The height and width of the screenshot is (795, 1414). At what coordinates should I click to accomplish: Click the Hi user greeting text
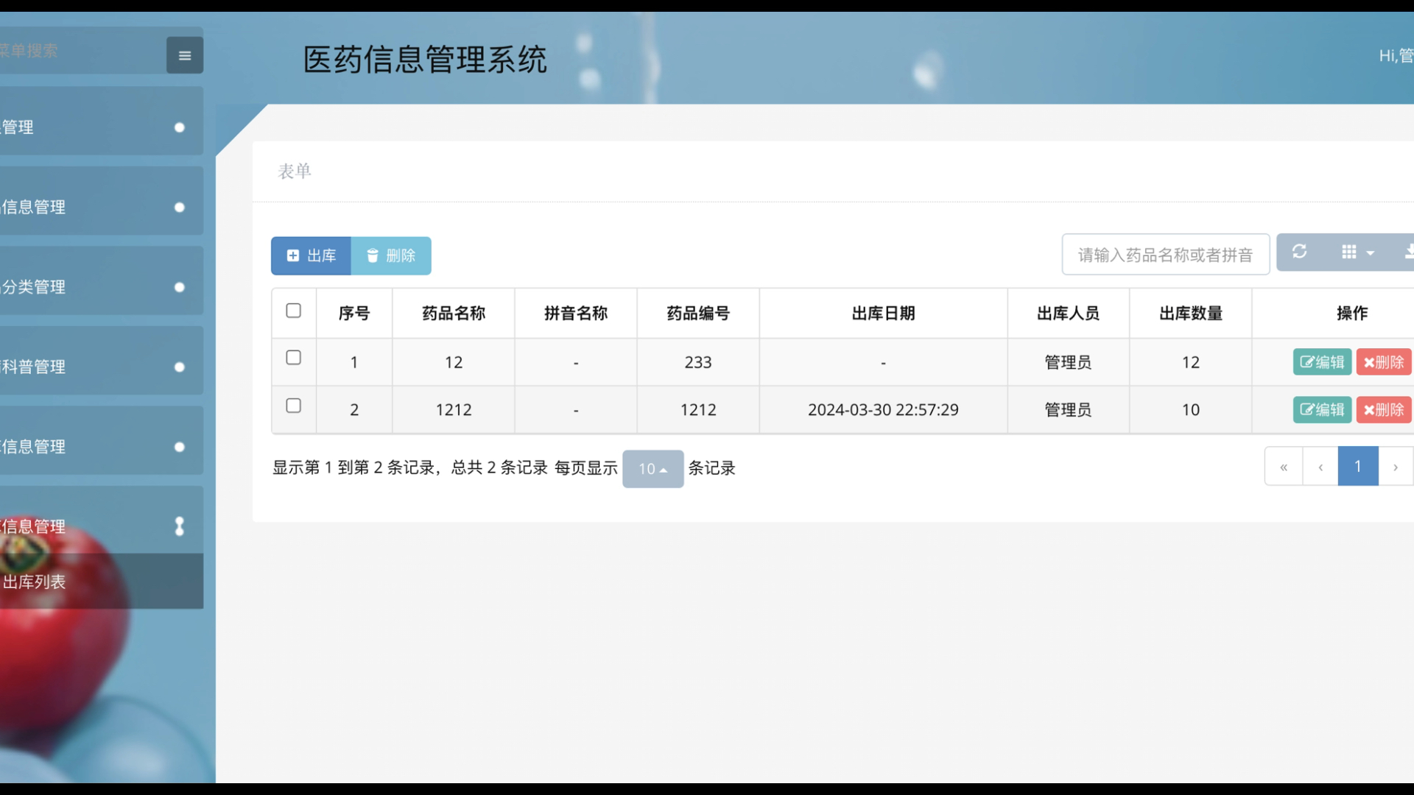[x=1396, y=55]
